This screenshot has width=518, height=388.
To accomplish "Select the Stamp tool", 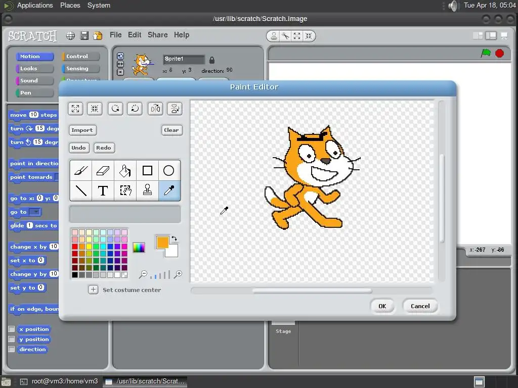I will point(147,190).
